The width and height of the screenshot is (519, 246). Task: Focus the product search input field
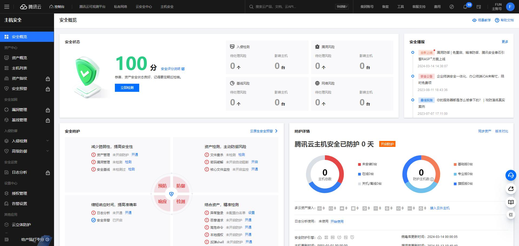coord(294,7)
